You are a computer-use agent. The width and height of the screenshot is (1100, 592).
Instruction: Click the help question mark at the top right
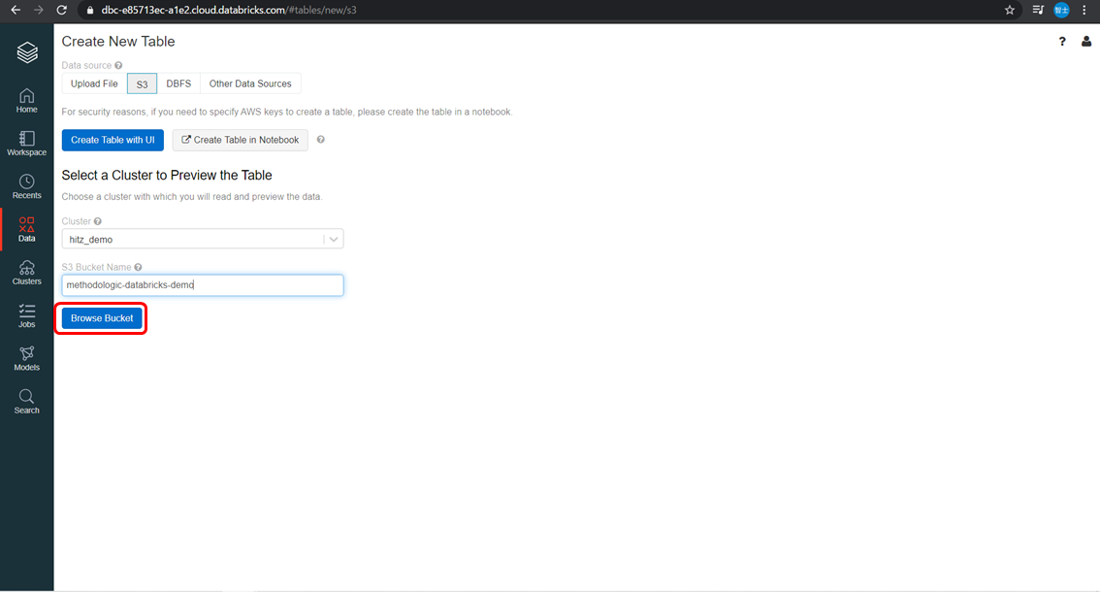coord(1062,42)
